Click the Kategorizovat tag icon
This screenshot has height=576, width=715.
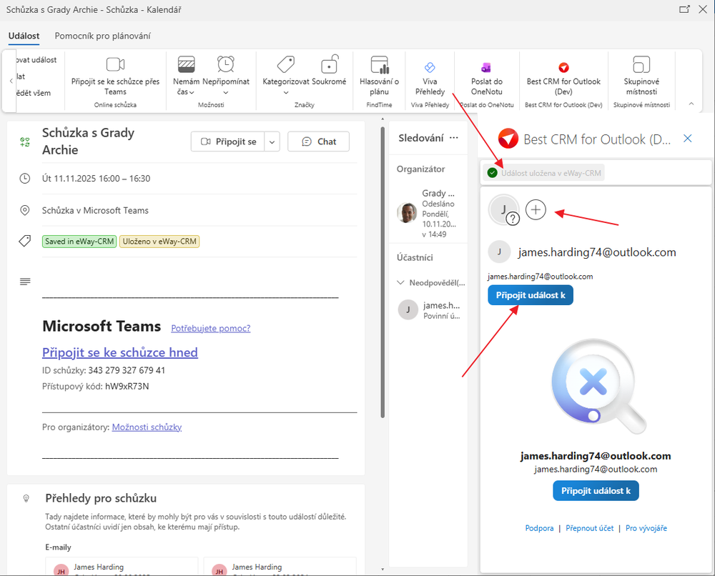[285, 65]
